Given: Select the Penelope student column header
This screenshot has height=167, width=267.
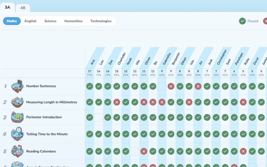Looking at the screenshot, I should [239, 59].
